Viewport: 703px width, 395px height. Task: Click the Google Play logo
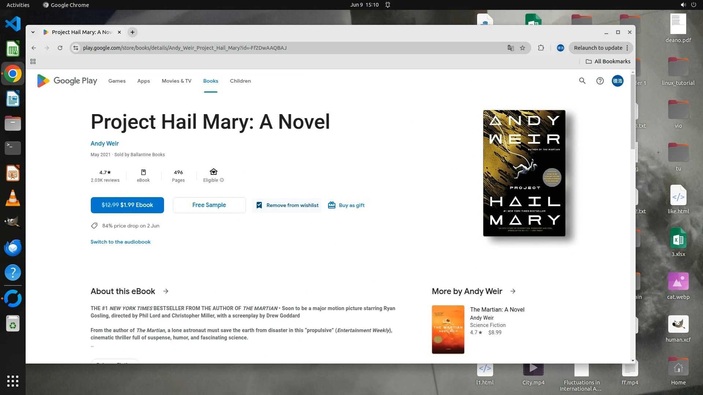[67, 81]
